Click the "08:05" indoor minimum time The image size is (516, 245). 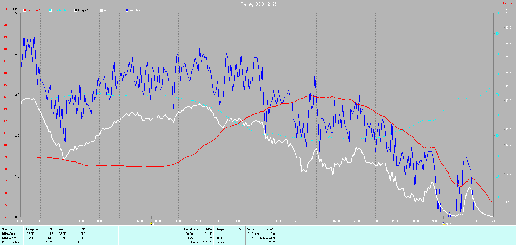tap(62, 234)
